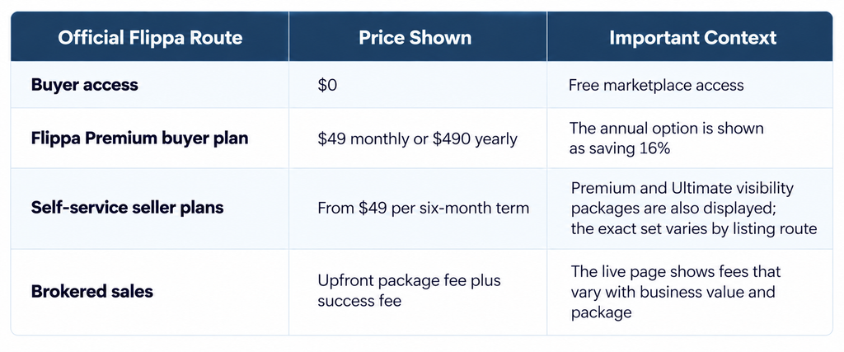
Task: Click the Upfront package fee plus success fee cell
Action: click(x=409, y=291)
